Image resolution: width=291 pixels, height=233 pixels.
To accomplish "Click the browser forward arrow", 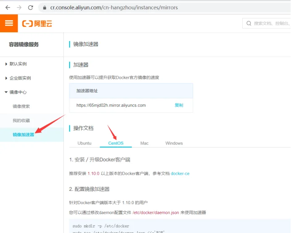I will pyautogui.click(x=19, y=8).
